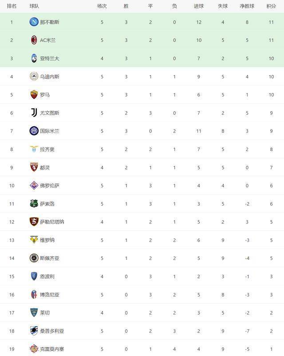Image resolution: width=284 pixels, height=356 pixels.
Task: Click the 排名 header cell
Action: pyautogui.click(x=12, y=6)
